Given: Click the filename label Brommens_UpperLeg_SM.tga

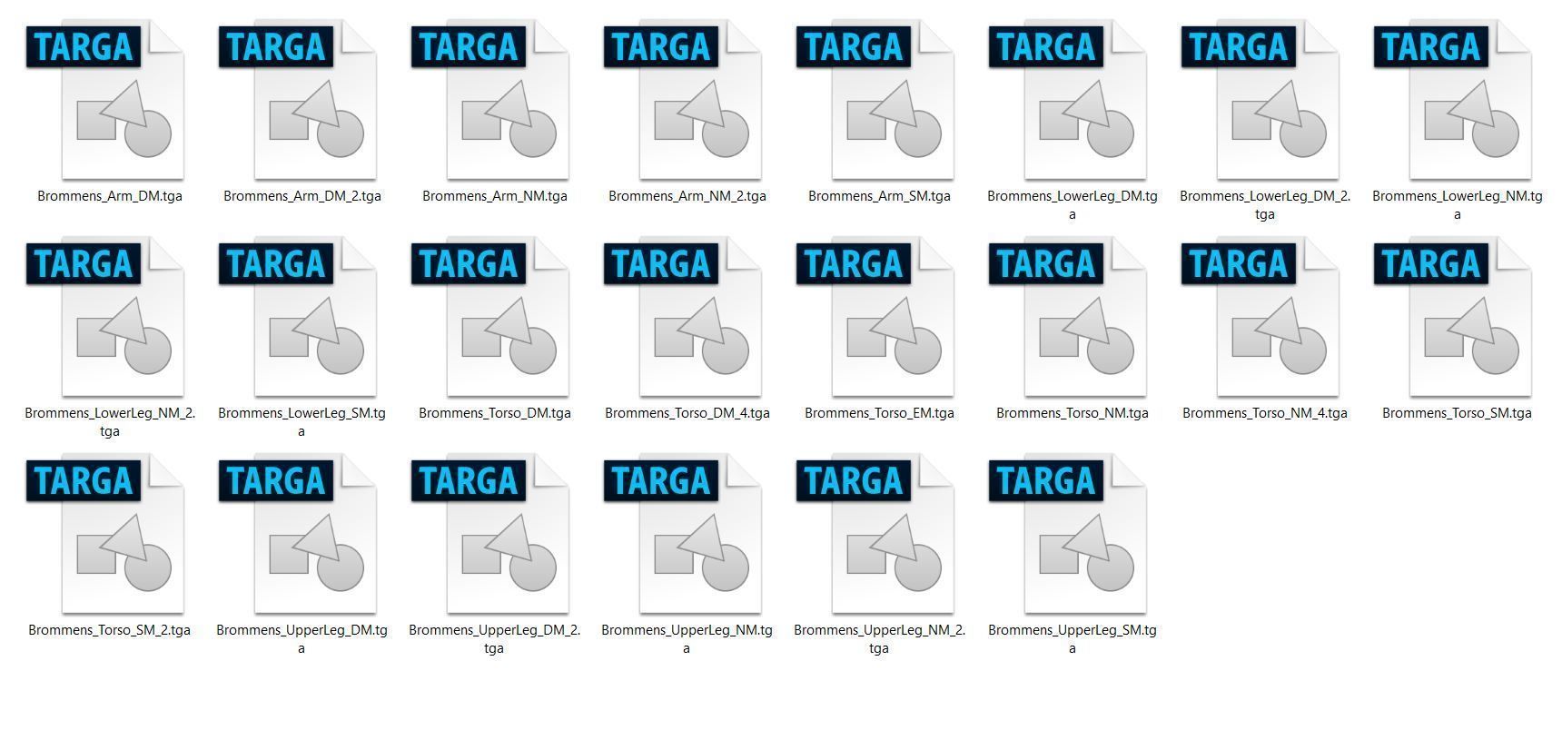Looking at the screenshot, I should (x=1073, y=639).
